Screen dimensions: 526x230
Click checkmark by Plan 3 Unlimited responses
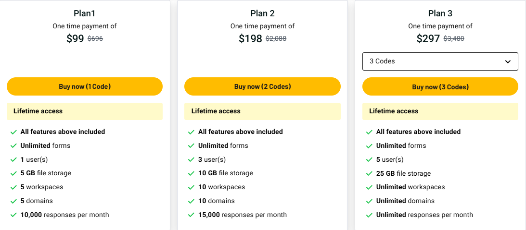coord(369,215)
